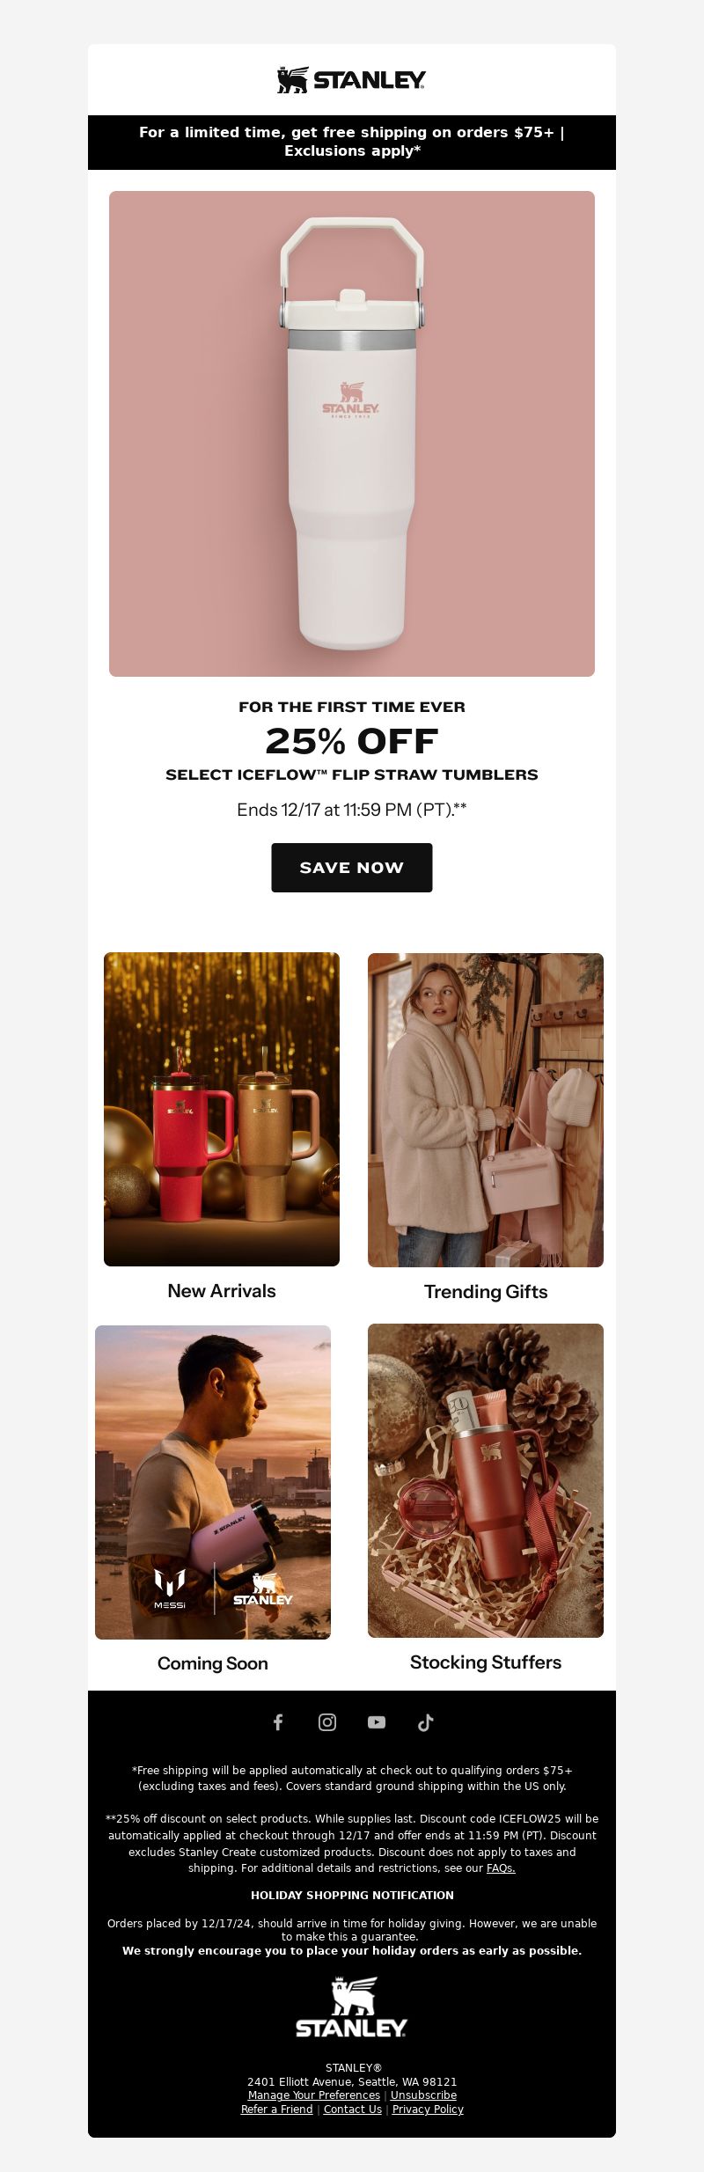This screenshot has height=2172, width=704.
Task: Open the Instagram social icon
Action: (327, 1722)
